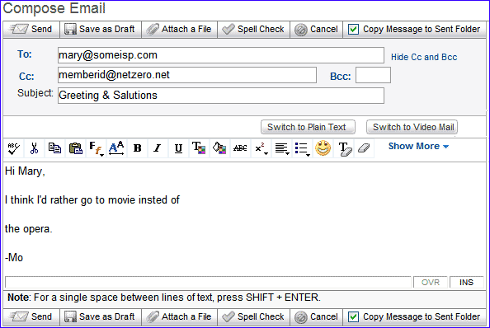Image resolution: width=490 pixels, height=328 pixels.
Task: Toggle bottom Copy Message to Sent Folder checkbox
Action: tap(353, 316)
